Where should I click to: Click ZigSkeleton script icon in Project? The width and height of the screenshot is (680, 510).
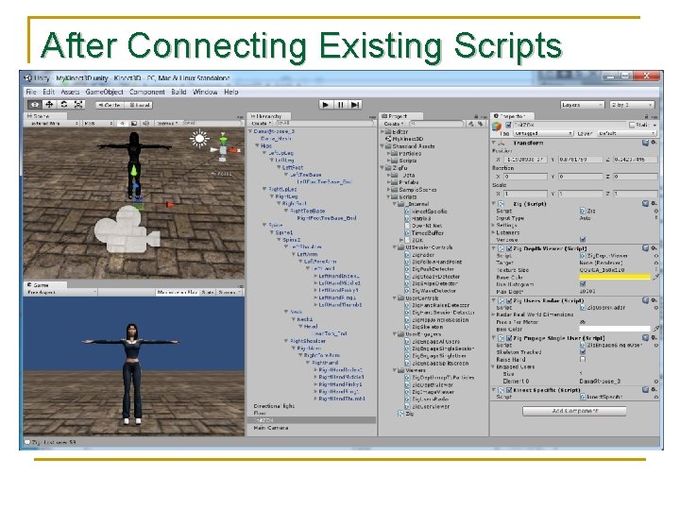pyautogui.click(x=407, y=327)
